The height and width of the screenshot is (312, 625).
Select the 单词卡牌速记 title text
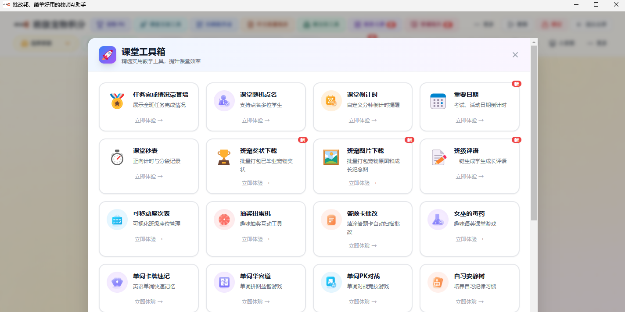[x=151, y=276]
